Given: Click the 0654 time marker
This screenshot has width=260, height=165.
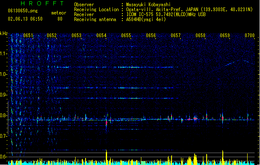Looking at the screenshot, I should [101, 35].
